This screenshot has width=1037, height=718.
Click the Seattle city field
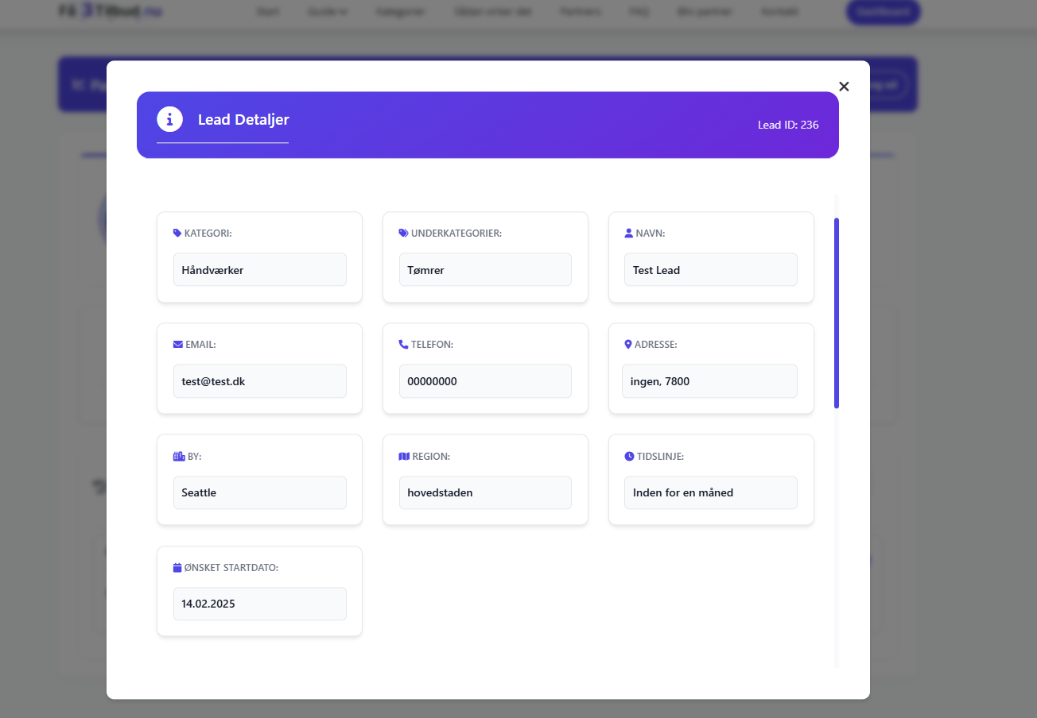pos(259,492)
